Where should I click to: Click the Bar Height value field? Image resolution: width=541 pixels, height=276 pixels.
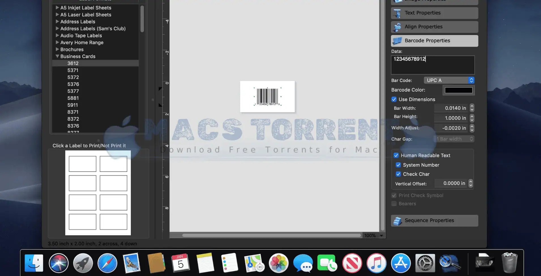[451, 118]
